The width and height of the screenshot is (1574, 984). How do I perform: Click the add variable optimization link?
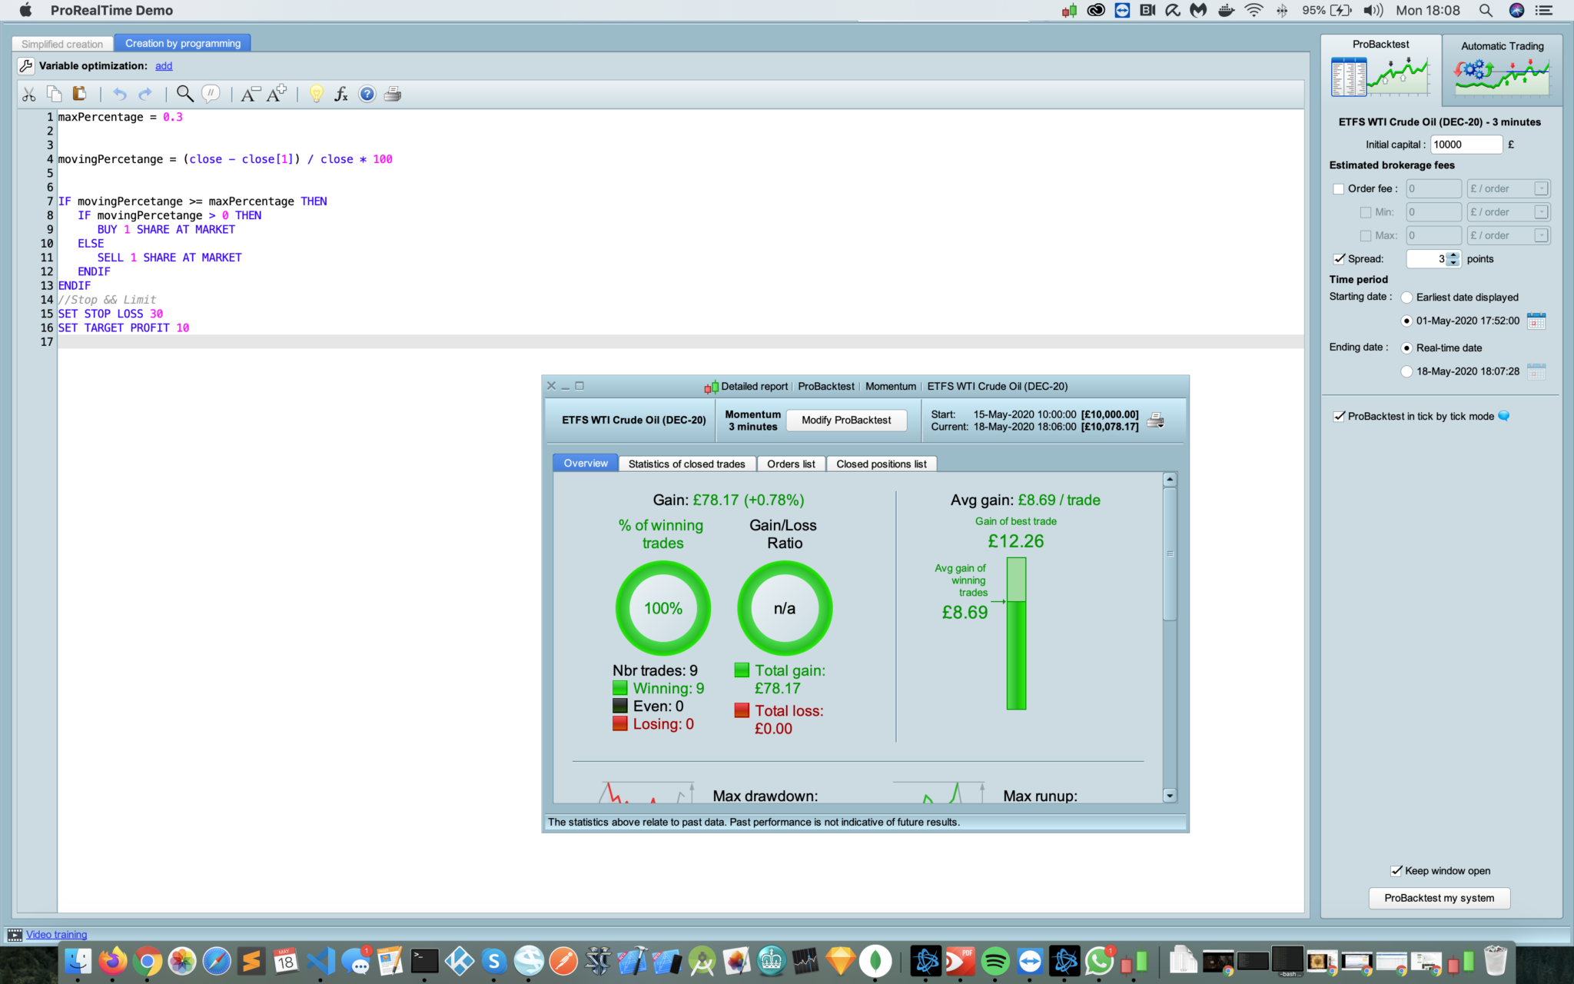[x=164, y=66]
